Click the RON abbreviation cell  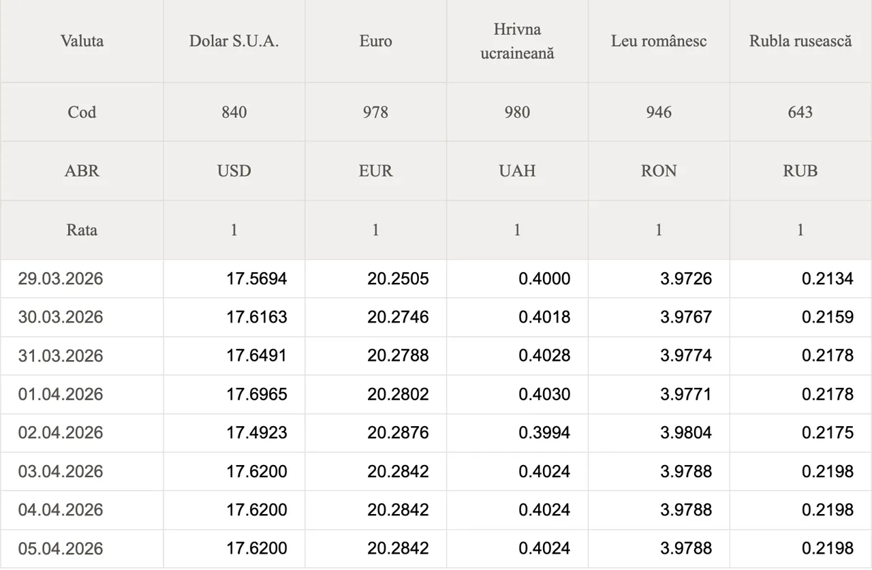[x=659, y=170]
